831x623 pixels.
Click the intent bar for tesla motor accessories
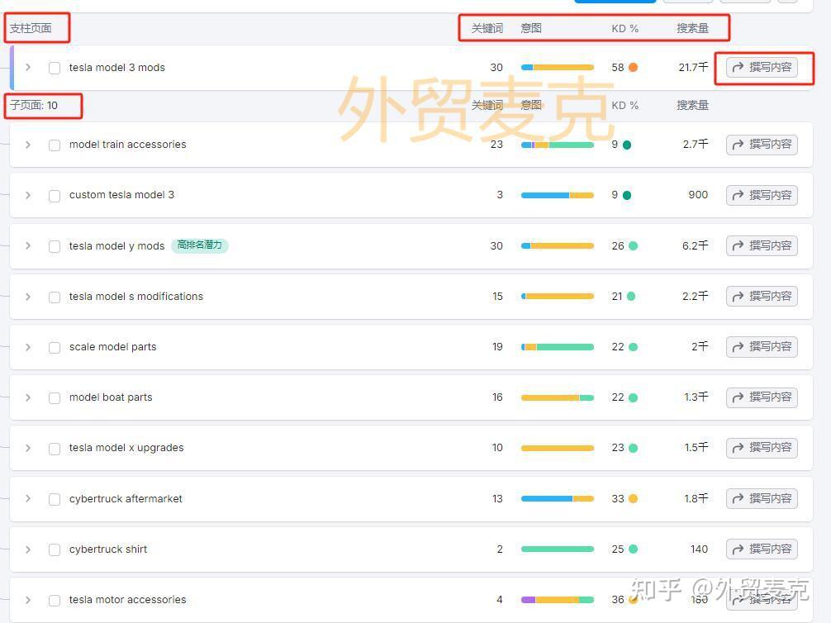click(558, 600)
